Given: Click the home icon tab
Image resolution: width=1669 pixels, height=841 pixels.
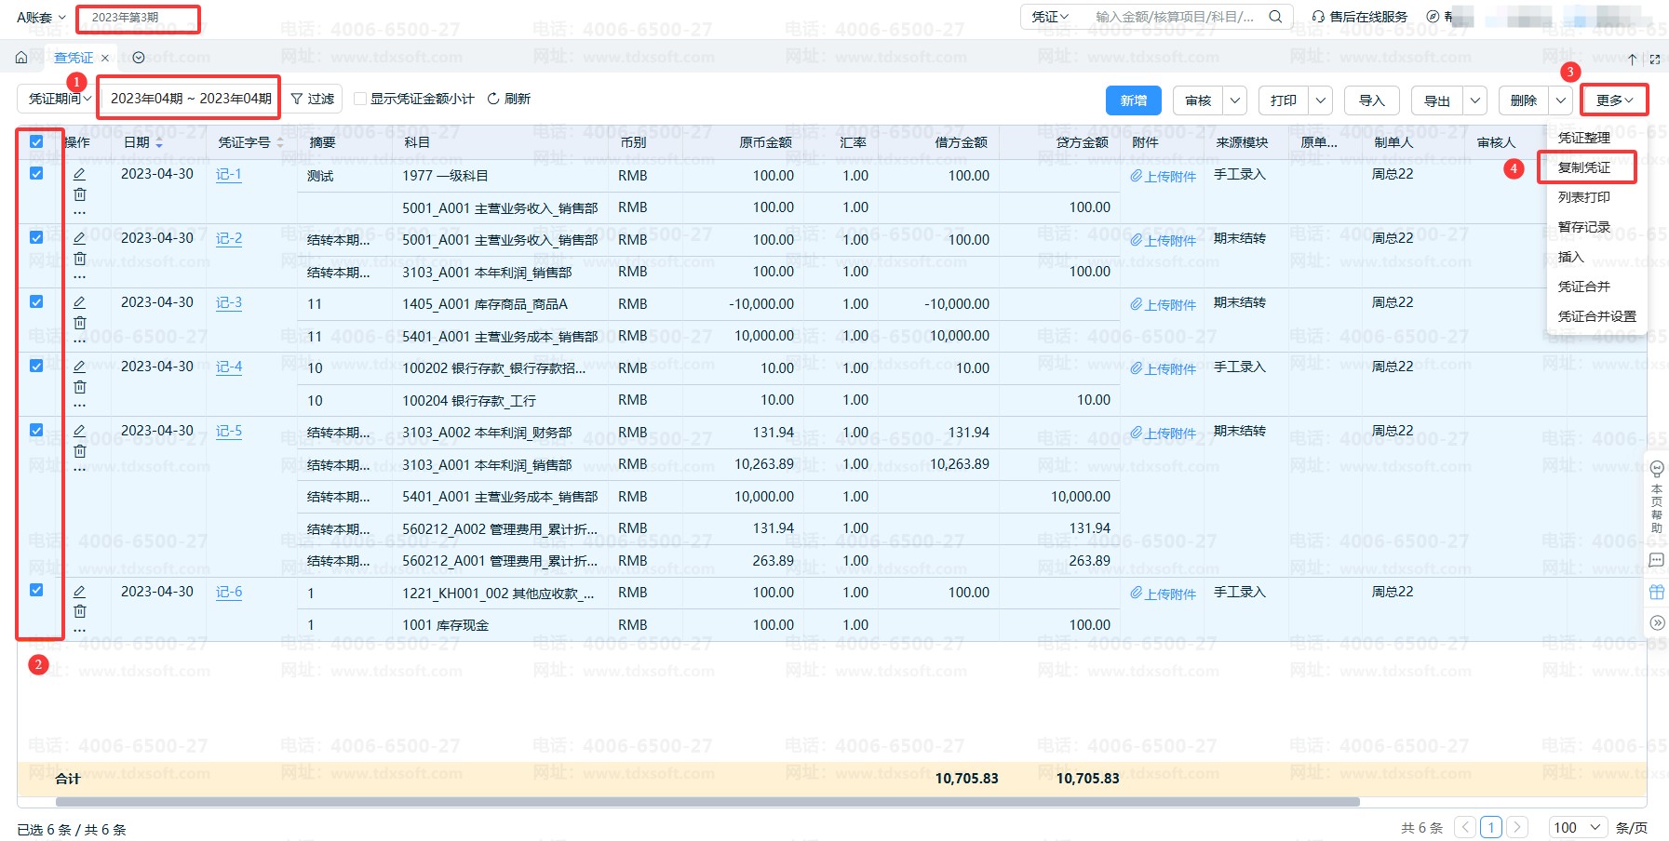Looking at the screenshot, I should [x=21, y=58].
